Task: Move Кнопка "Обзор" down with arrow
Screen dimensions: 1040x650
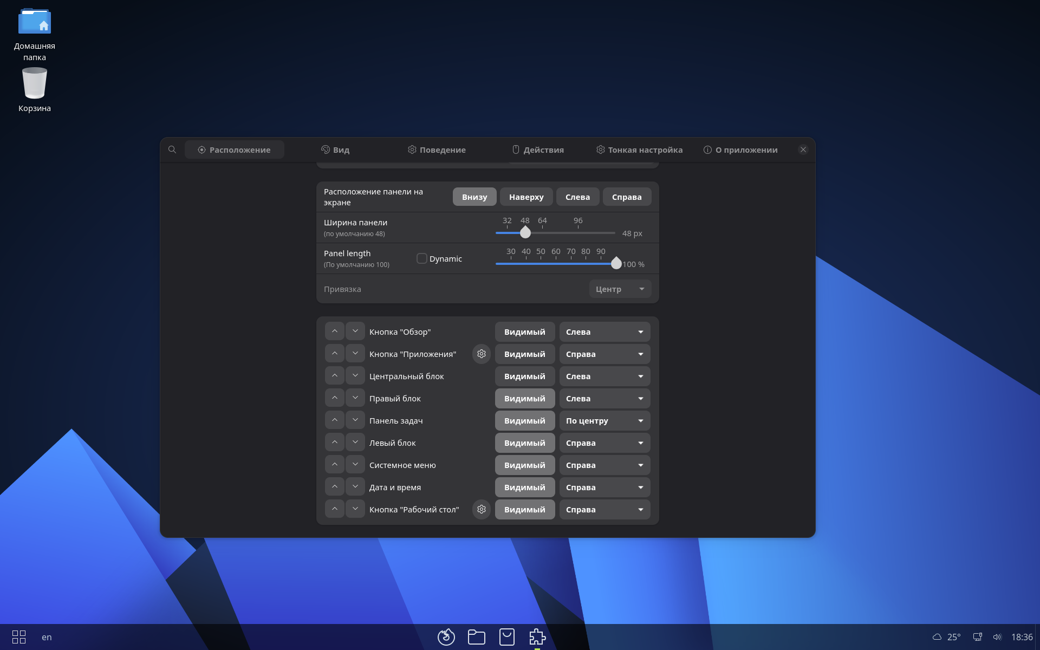Action: coord(355,331)
